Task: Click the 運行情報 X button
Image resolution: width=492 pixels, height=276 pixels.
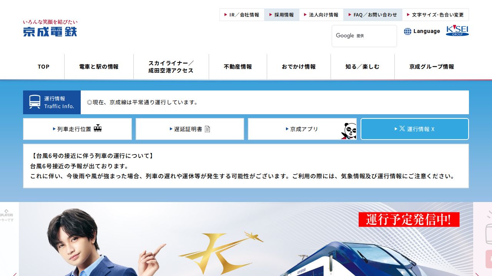Action: pyautogui.click(x=415, y=129)
